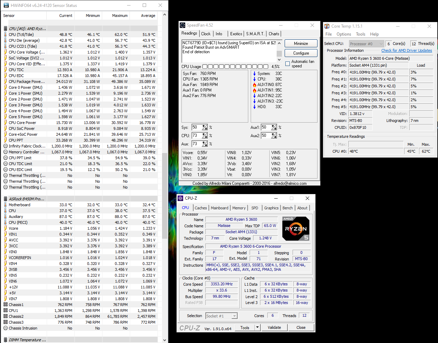Image resolution: width=438 pixels, height=343 pixels.
Task: Click the chip icon for ASRock B450M Pro section
Action: [x=6, y=199]
